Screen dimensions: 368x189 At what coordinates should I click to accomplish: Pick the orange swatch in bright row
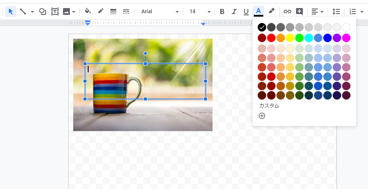coord(280,38)
